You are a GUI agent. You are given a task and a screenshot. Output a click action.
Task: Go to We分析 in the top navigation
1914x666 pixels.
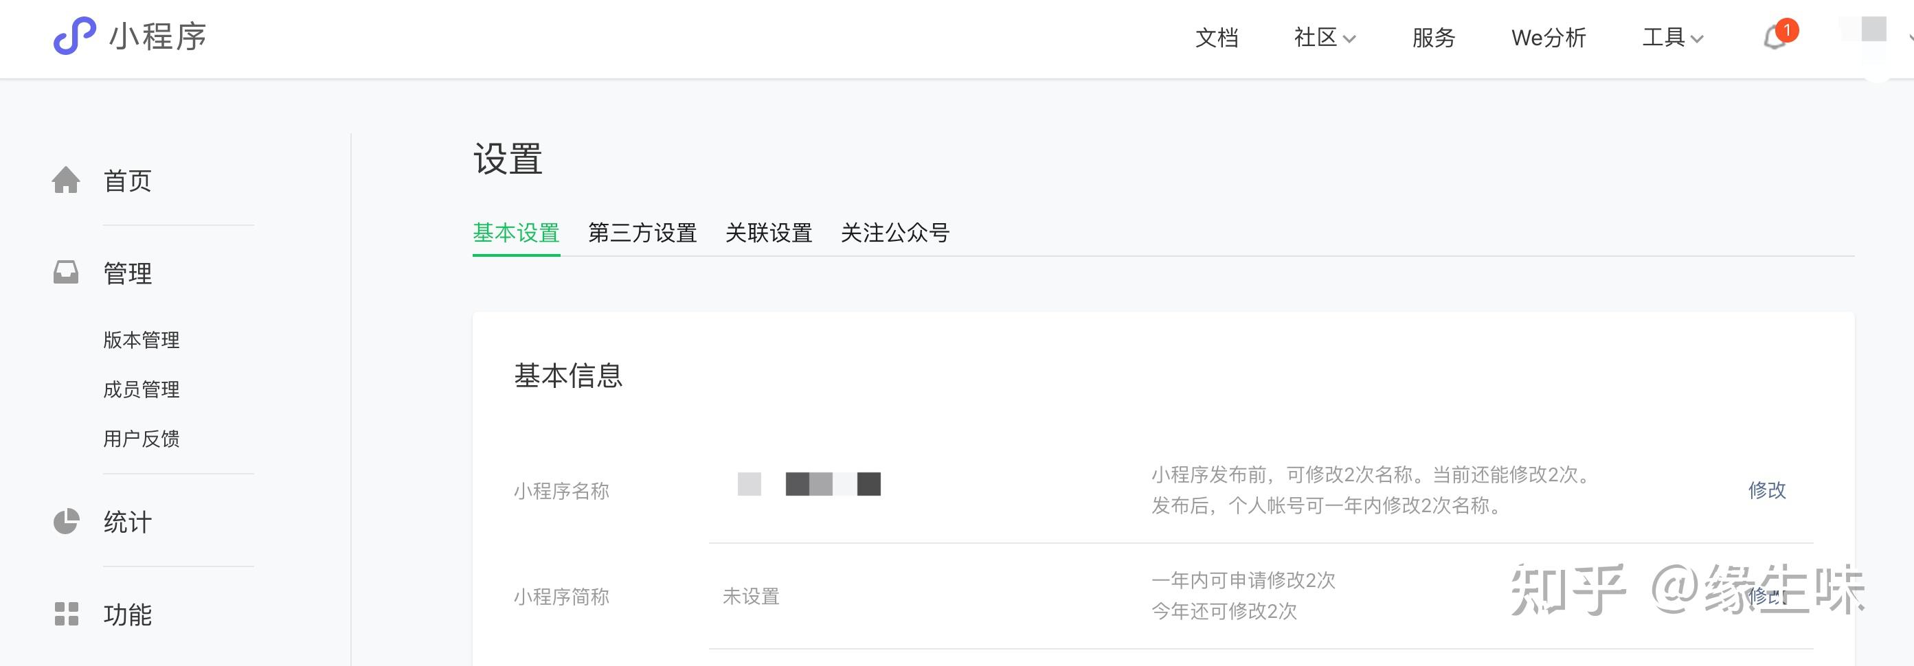coord(1549,38)
